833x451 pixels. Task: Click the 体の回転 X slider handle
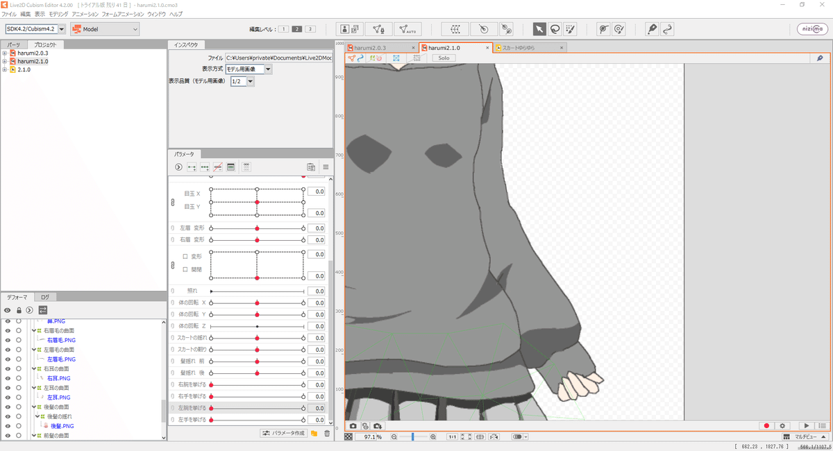[x=257, y=303]
